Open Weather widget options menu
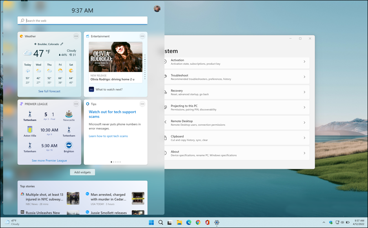 click(x=76, y=36)
